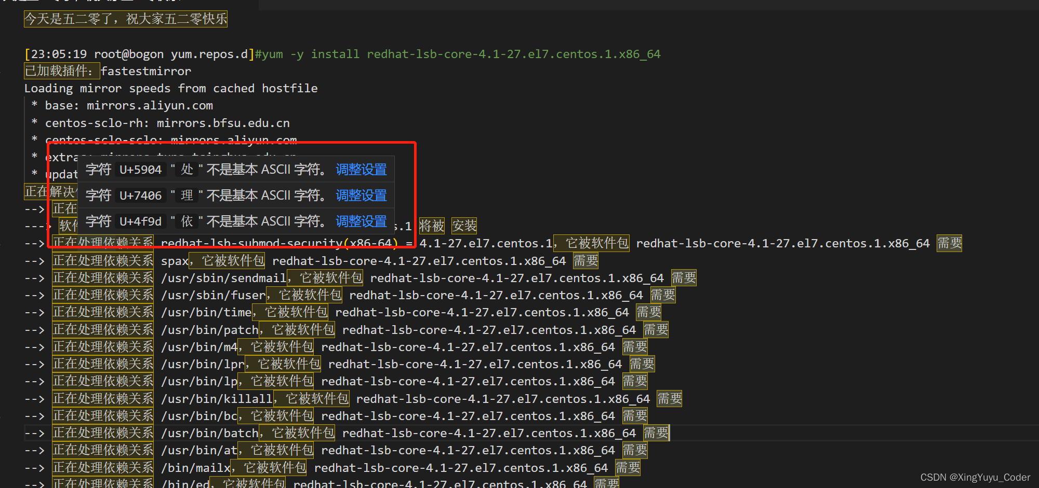The height and width of the screenshot is (488, 1039).
Task: Click the highlighted 已加载插件 text
Action: (61, 71)
